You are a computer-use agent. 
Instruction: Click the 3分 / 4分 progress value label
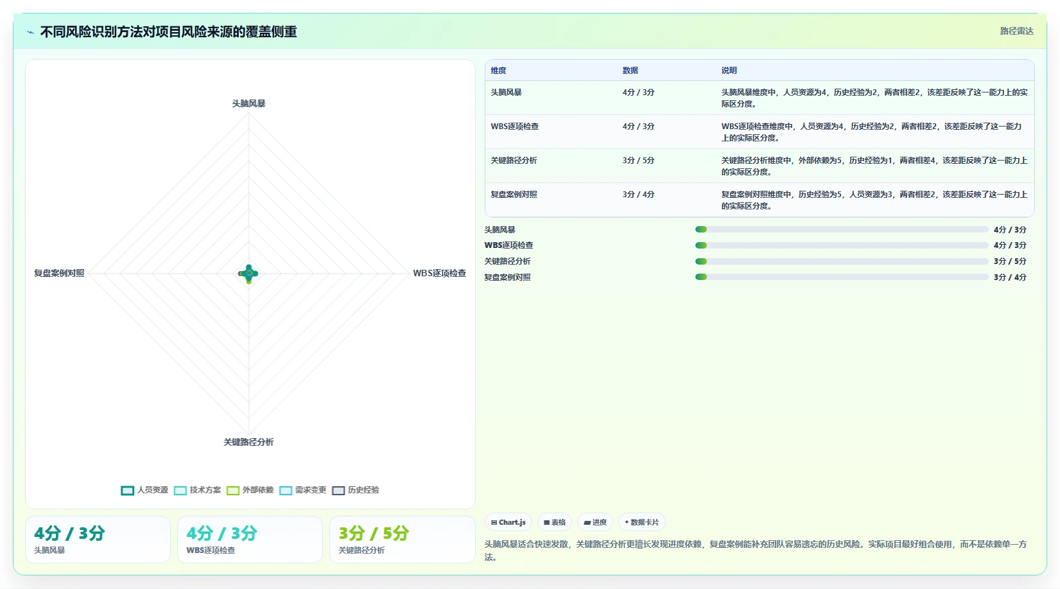click(1010, 277)
